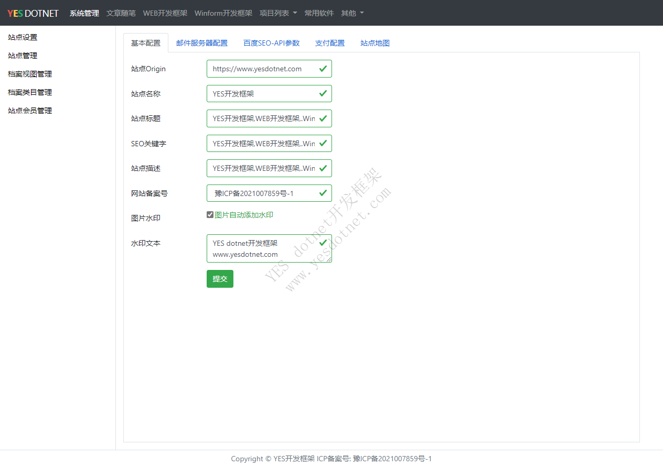The height and width of the screenshot is (467, 663).
Task: Click the 站点名称 field label
Action: click(146, 94)
